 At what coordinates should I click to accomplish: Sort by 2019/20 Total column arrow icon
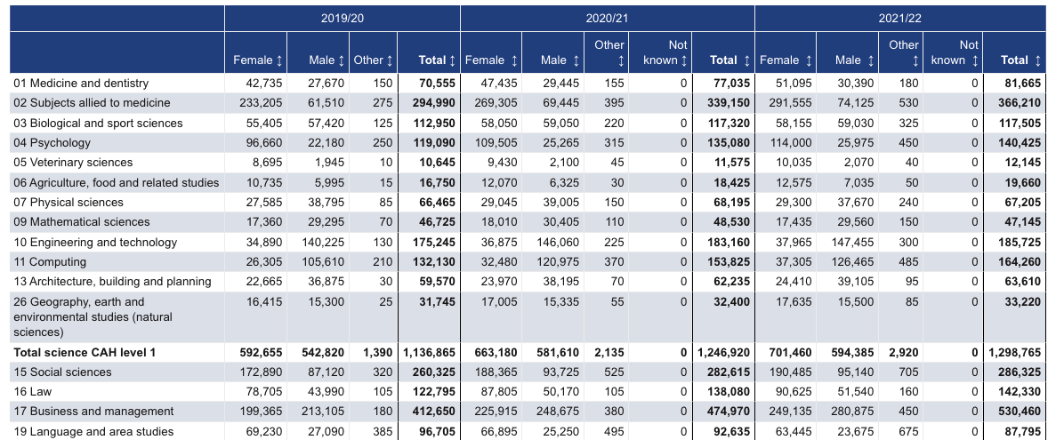[453, 60]
